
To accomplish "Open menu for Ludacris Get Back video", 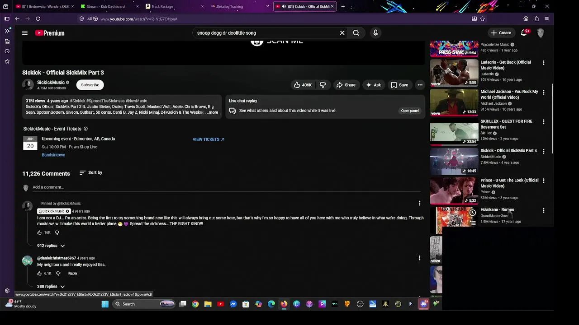I will (543, 63).
